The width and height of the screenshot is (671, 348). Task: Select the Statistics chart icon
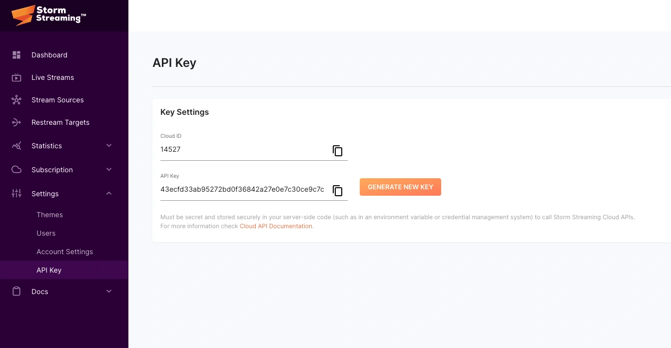tap(16, 146)
